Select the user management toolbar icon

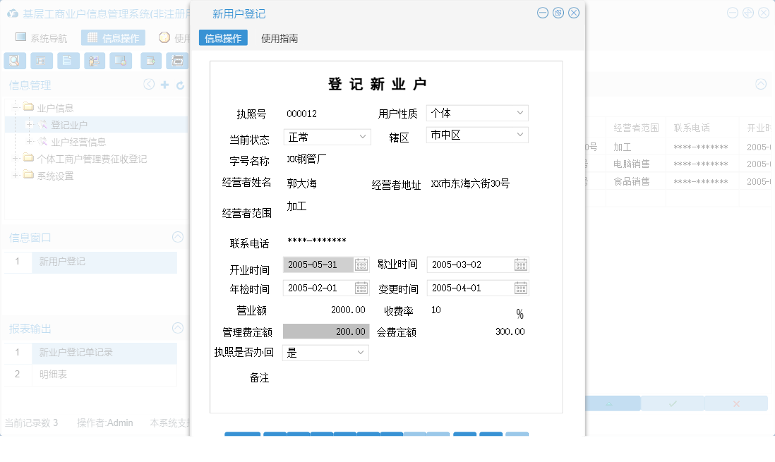[94, 61]
